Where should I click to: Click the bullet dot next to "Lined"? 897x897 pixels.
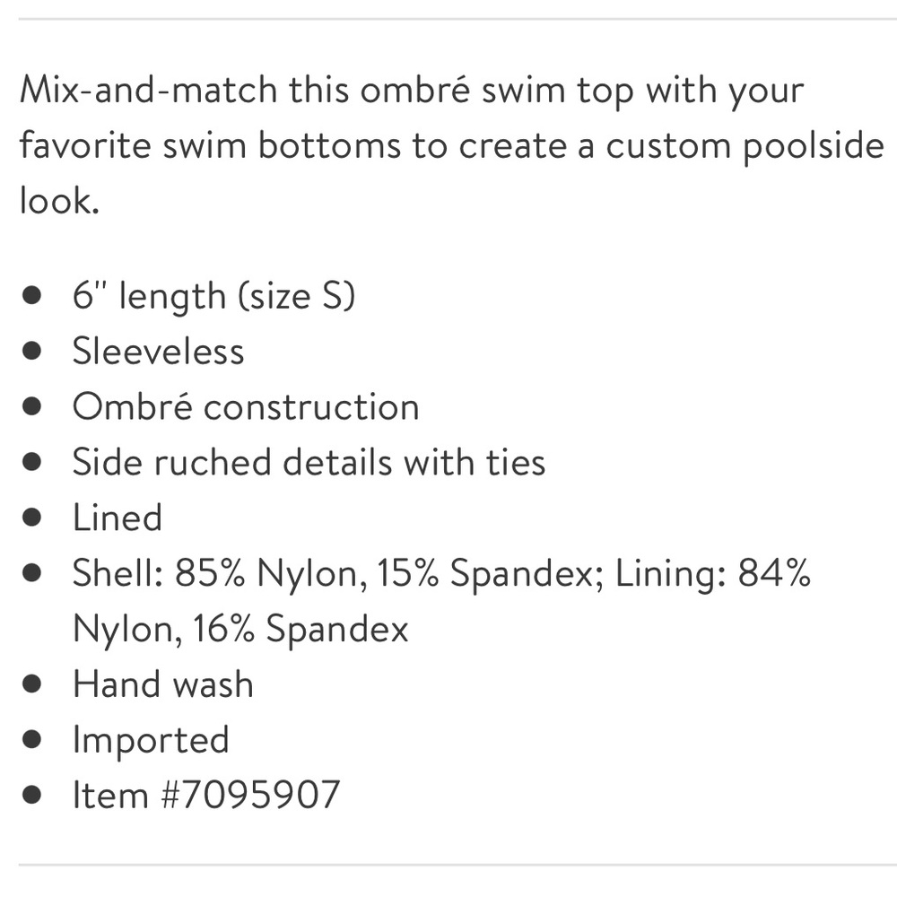click(33, 518)
